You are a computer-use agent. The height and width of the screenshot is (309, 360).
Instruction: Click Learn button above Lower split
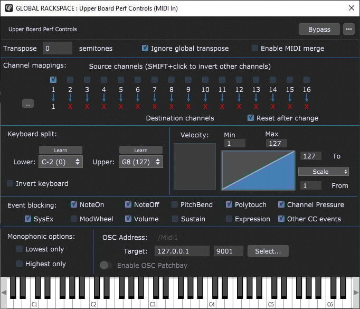pos(61,151)
